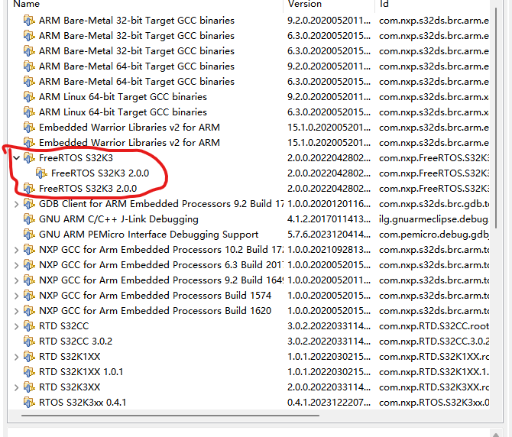Click the RTD S32K1XX 1.0.1 plugin icon
This screenshot has width=512, height=437.
pyautogui.click(x=29, y=372)
